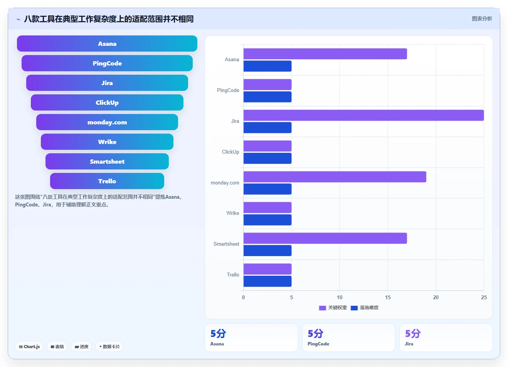Toggle the 关键权重 legend swatch
This screenshot has height=367, width=508.
click(x=323, y=308)
